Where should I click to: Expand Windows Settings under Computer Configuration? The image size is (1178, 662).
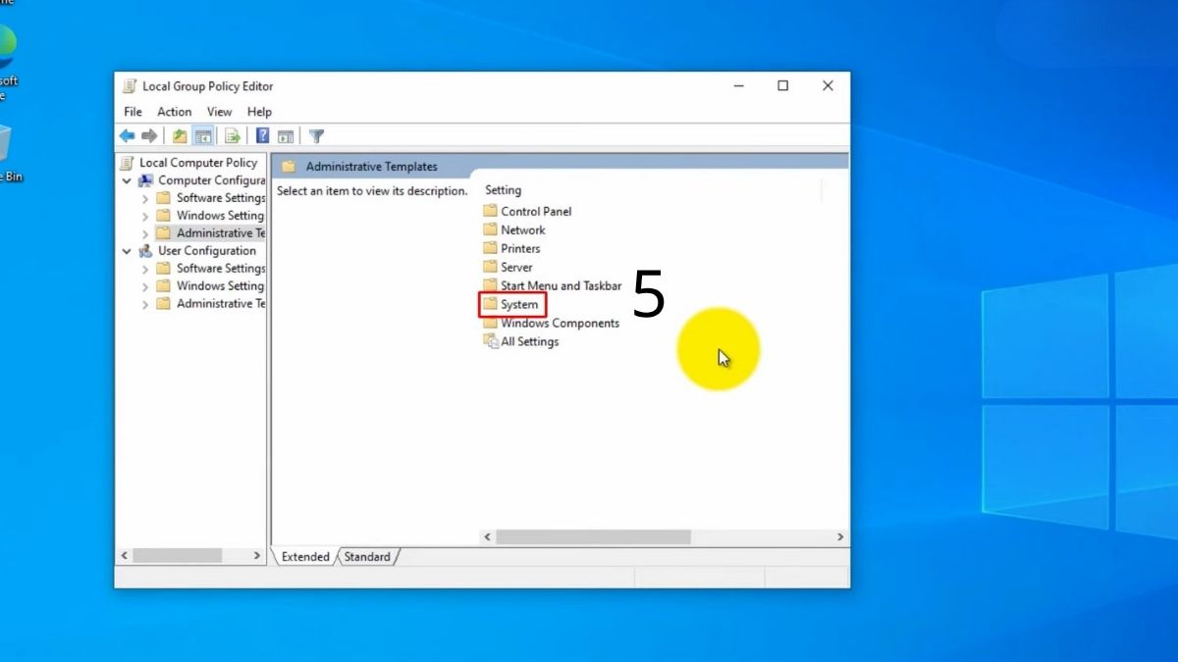pyautogui.click(x=145, y=216)
